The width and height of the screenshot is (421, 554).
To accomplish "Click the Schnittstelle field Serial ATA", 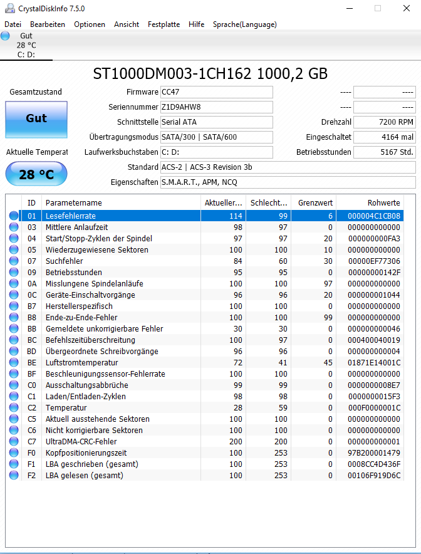I will coord(217,122).
